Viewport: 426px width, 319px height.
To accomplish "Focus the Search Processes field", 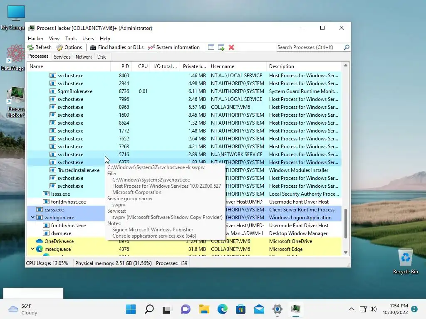I will pos(310,47).
